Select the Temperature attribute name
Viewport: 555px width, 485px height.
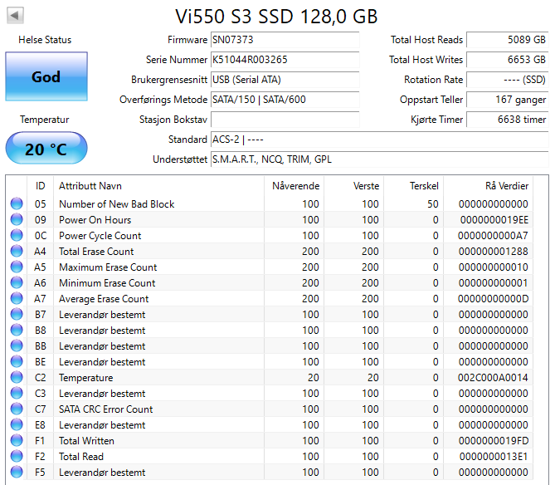pyautogui.click(x=85, y=378)
